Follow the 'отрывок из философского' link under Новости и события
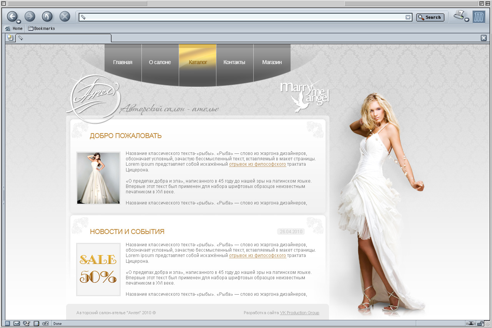 pyautogui.click(x=258, y=255)
